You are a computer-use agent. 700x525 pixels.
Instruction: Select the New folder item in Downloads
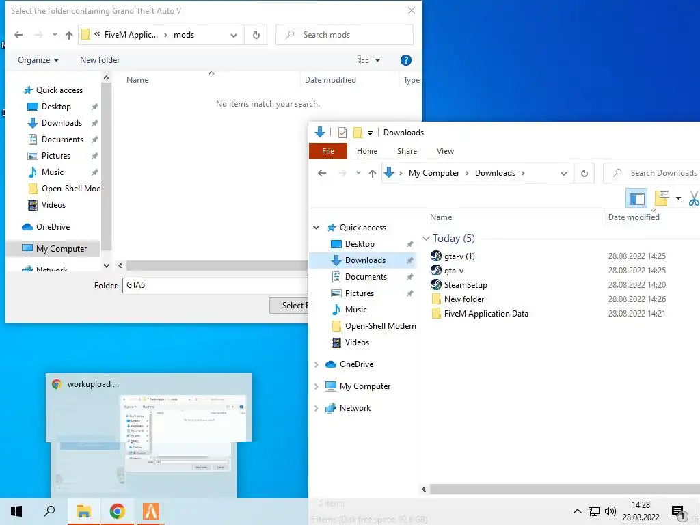point(457,299)
